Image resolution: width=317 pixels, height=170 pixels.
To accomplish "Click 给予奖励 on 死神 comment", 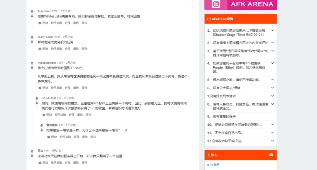I will [x=56, y=163].
